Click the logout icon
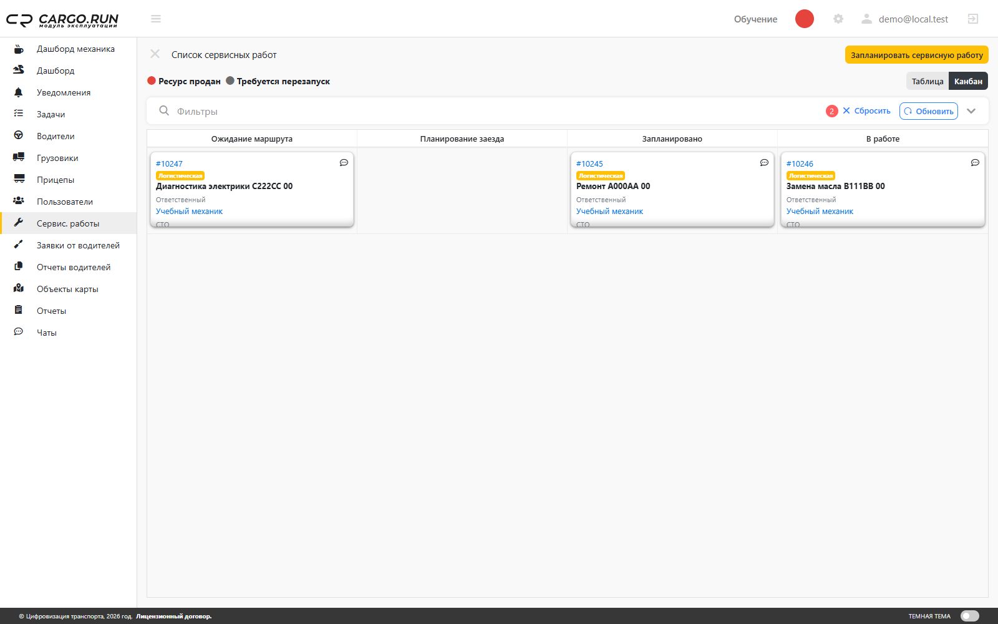This screenshot has height=624, width=998. (x=973, y=19)
